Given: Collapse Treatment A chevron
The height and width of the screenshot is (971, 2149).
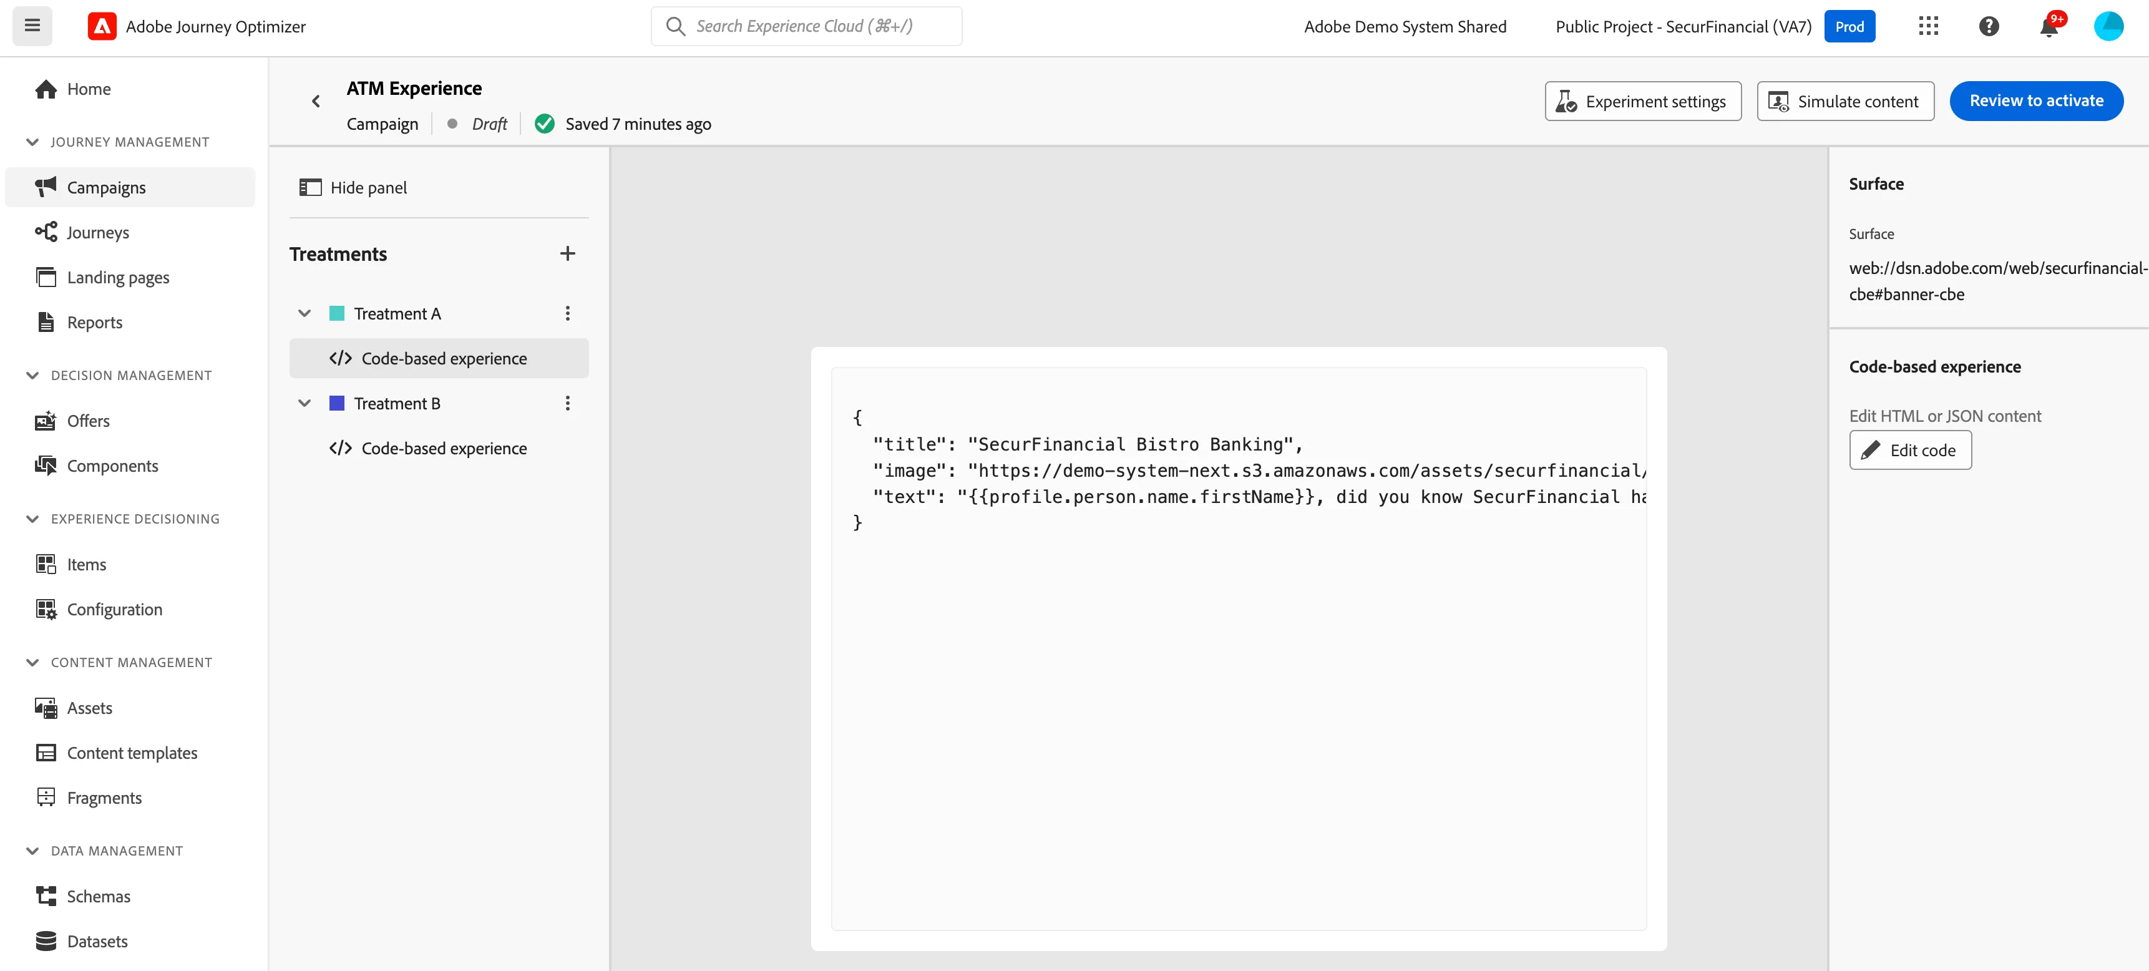Looking at the screenshot, I should (305, 314).
